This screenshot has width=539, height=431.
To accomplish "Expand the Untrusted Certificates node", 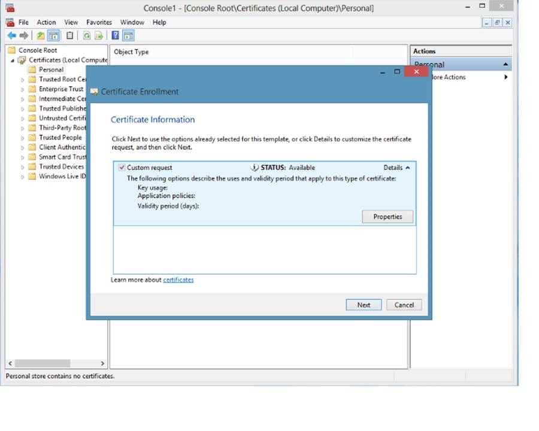I will click(x=22, y=119).
